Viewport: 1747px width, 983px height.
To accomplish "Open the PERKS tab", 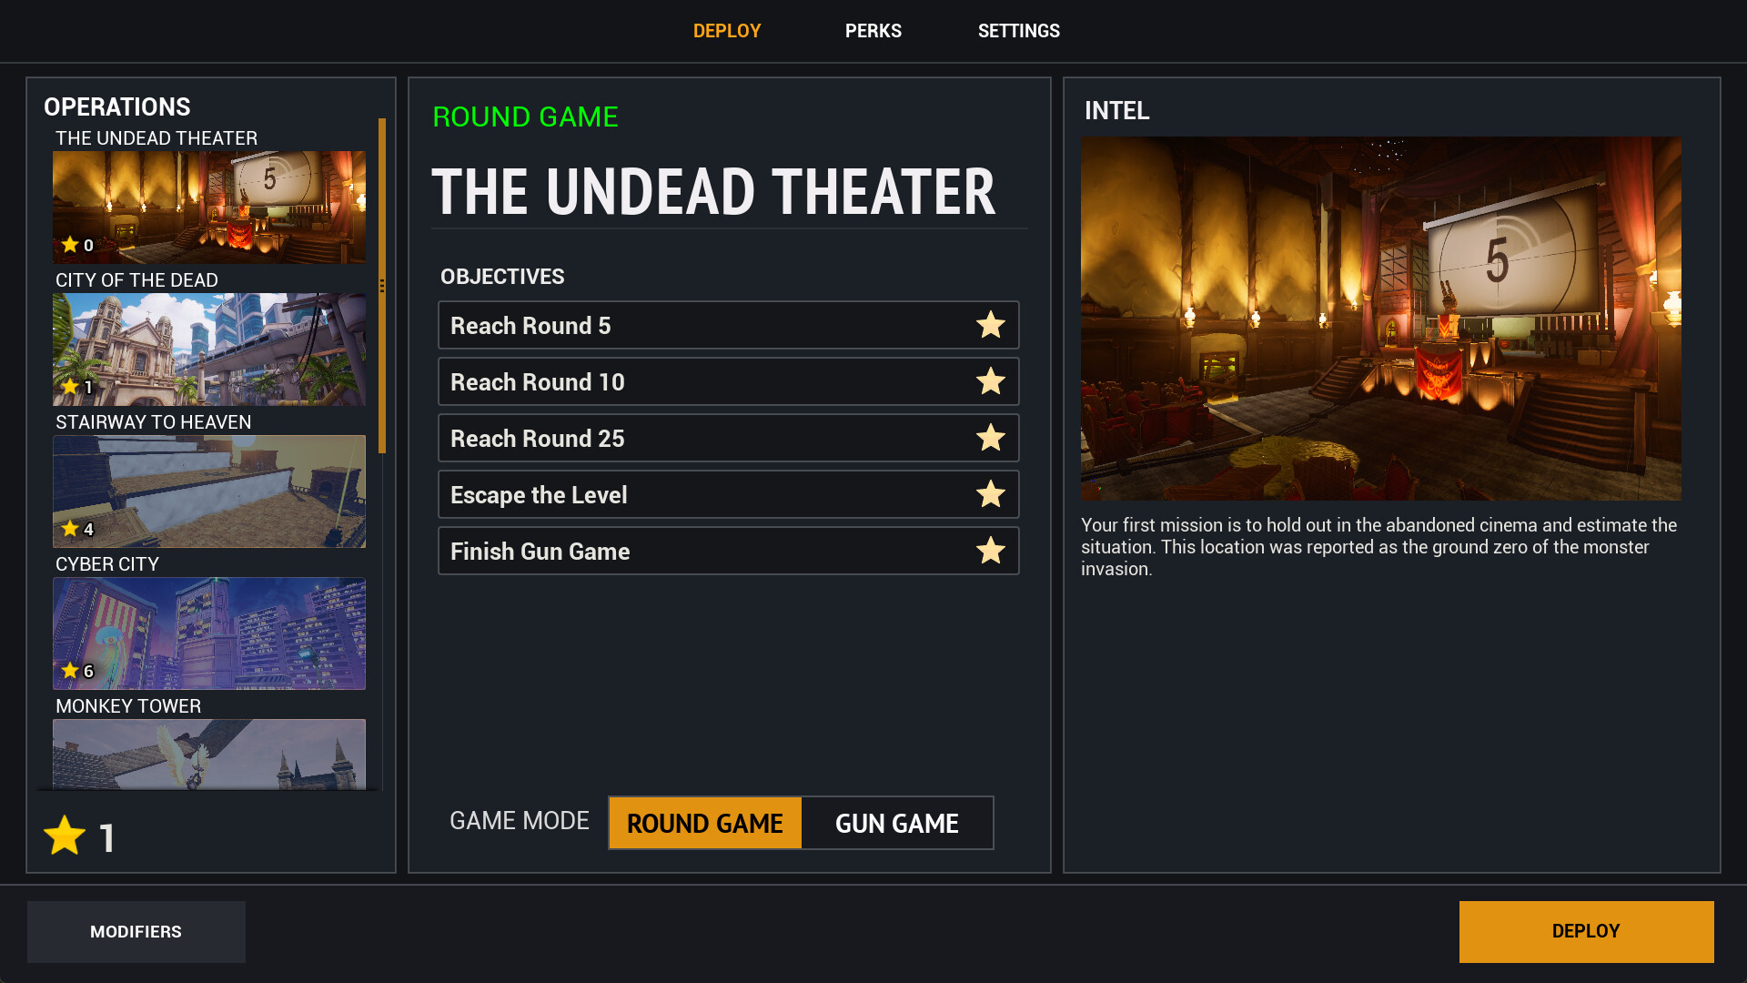I will (x=873, y=31).
